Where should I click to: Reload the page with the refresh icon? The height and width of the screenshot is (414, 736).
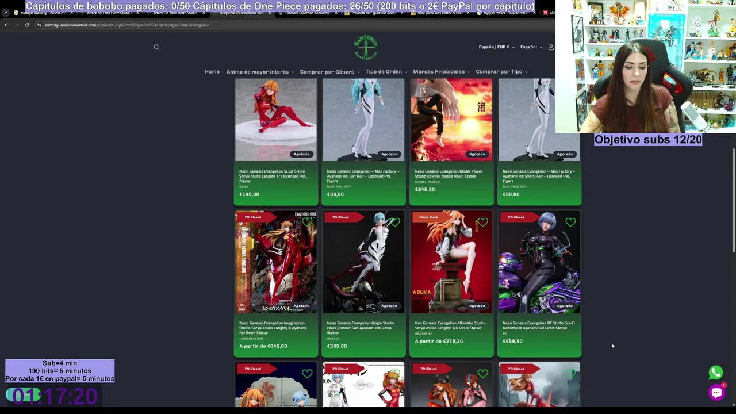point(27,25)
